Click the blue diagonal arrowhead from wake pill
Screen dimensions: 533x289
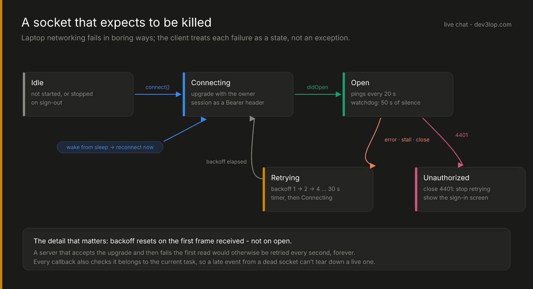point(204,119)
